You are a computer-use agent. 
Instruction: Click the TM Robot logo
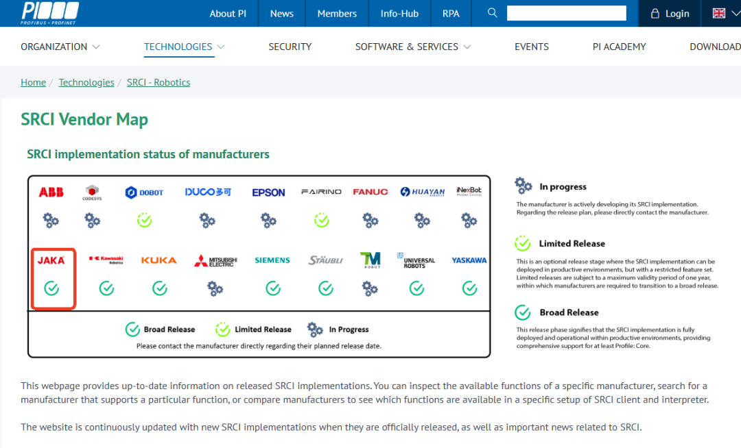[x=370, y=260]
